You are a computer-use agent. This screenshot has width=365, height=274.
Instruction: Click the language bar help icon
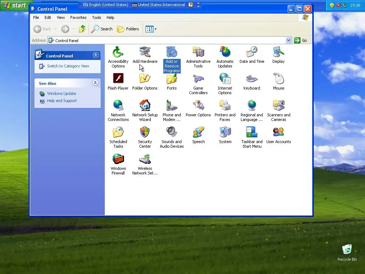(190, 5)
